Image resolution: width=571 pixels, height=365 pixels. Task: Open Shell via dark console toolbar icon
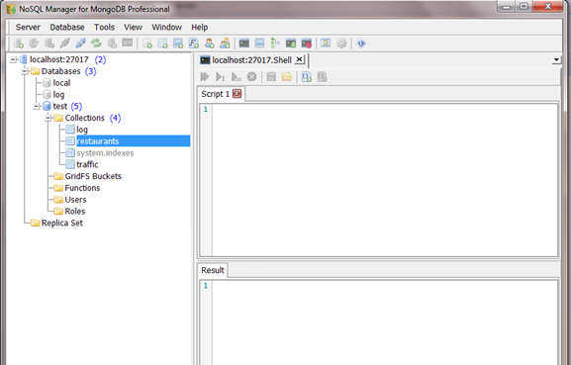point(244,44)
